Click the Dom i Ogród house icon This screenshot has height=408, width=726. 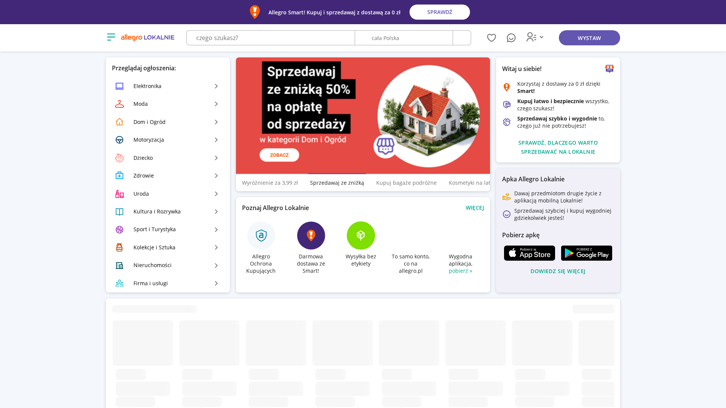pyautogui.click(x=119, y=122)
